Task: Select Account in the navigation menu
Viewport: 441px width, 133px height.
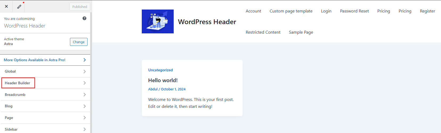Action: (253, 11)
